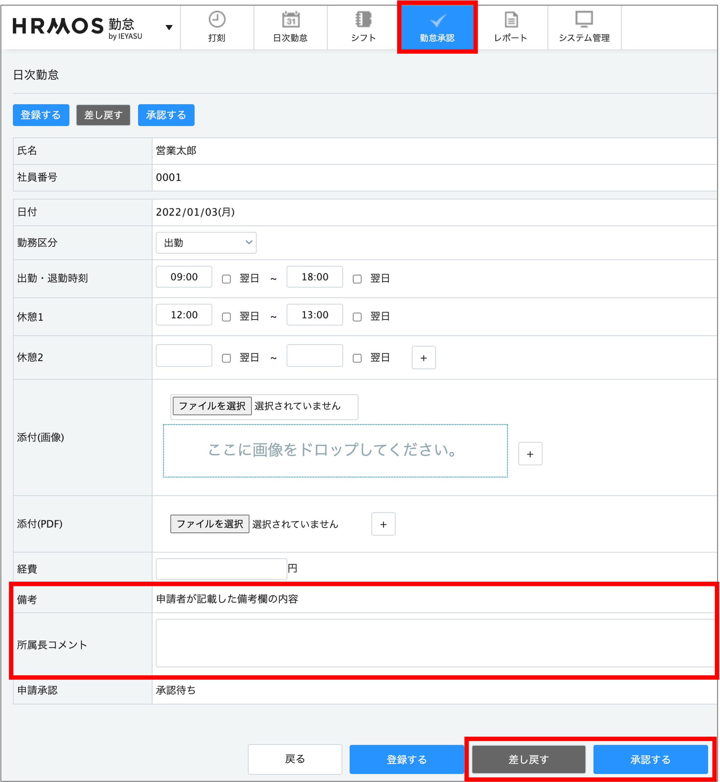720x782 pixels.
Task: Add another image slot with plus button
Action: pyautogui.click(x=530, y=454)
